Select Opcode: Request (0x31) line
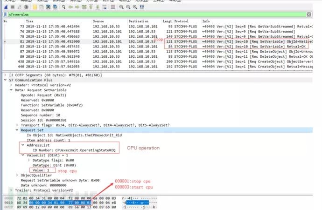322x210 pixels. [x=43, y=95]
